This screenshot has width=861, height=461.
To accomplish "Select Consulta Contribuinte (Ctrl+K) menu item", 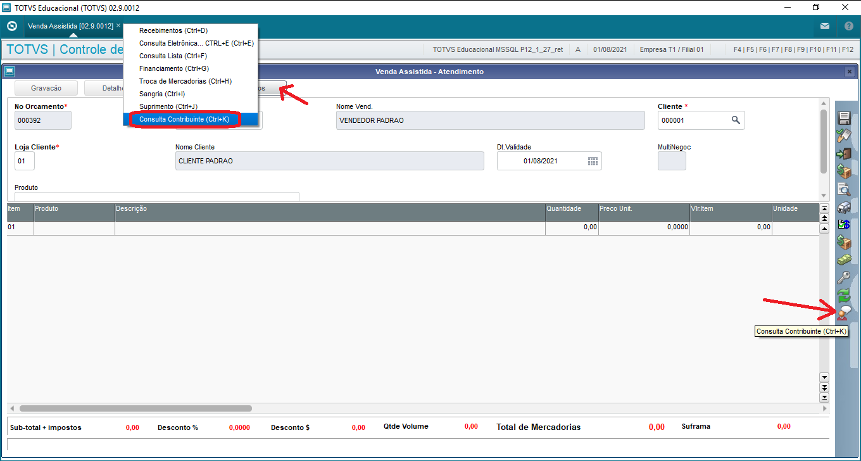I will coord(191,119).
